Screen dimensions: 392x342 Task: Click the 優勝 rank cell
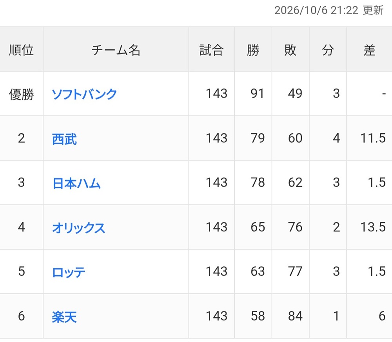[x=21, y=94]
